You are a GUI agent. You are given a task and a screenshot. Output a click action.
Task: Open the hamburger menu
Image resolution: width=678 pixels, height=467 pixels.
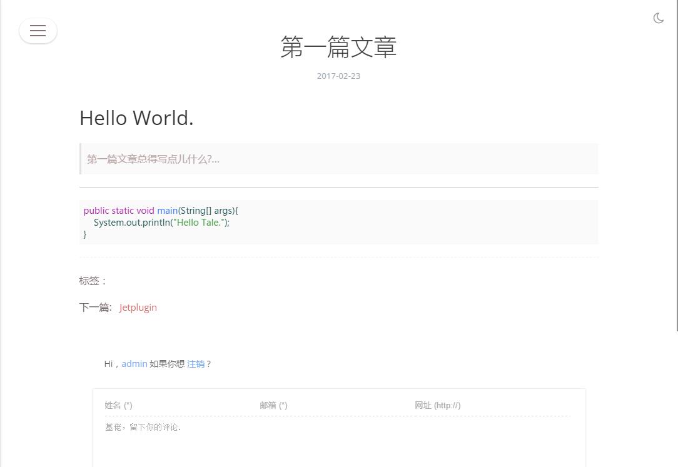pyautogui.click(x=38, y=31)
